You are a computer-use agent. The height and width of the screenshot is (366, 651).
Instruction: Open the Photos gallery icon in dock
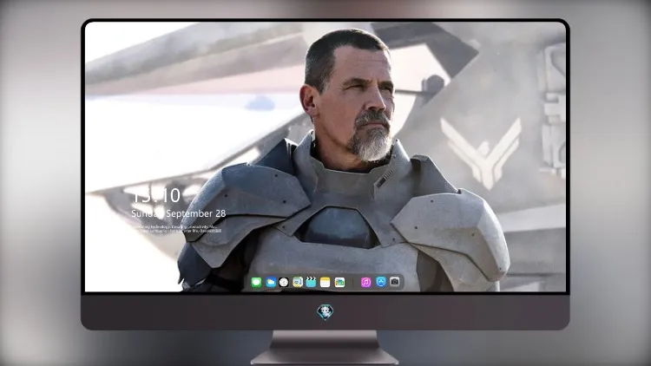coord(339,282)
